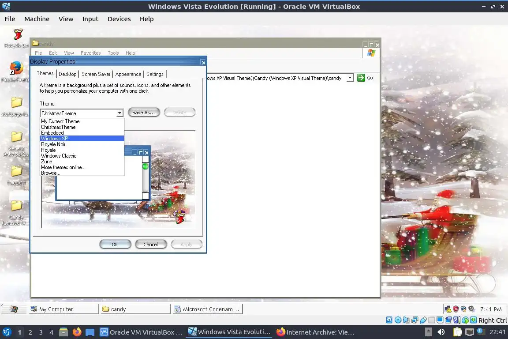Click the VirtualBox display indicator

tap(440, 320)
